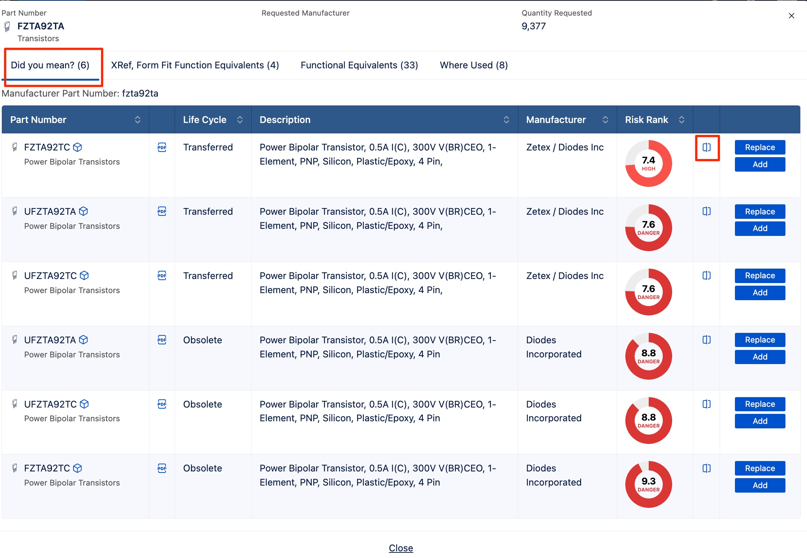The image size is (807, 558).
Task: Click transistor icon of Obsolete FZTA92TC row
Action: point(14,468)
